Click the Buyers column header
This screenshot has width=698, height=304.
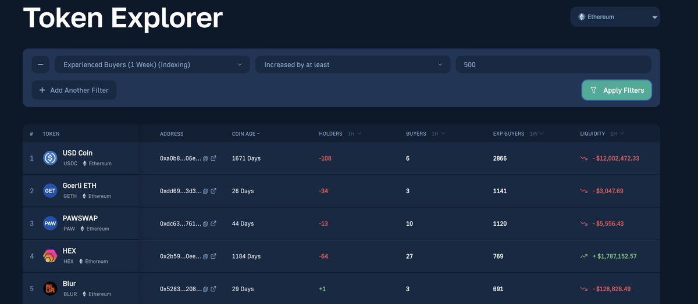(416, 134)
